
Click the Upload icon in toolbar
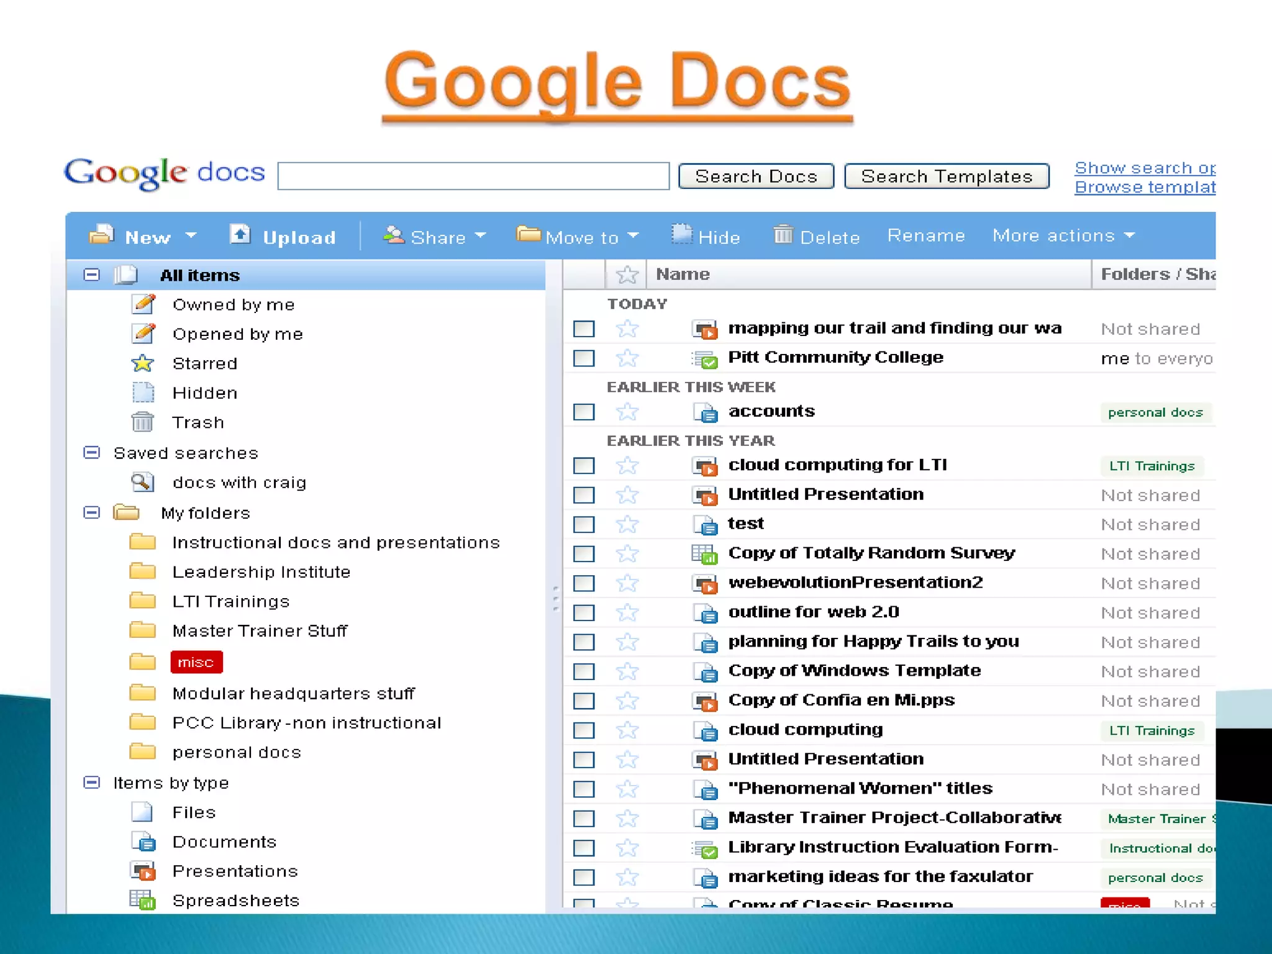(x=240, y=235)
